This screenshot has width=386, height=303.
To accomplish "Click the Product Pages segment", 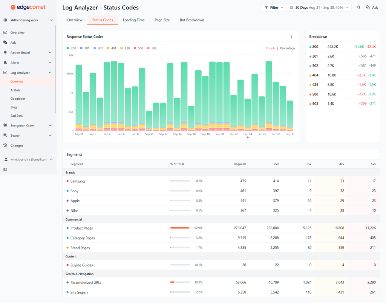I will [x=81, y=228].
